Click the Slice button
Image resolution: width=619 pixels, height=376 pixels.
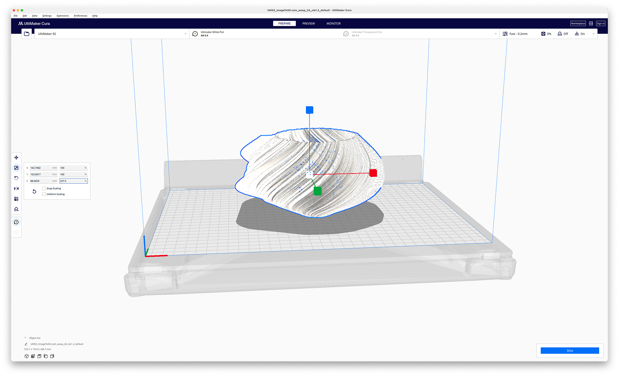click(x=570, y=351)
